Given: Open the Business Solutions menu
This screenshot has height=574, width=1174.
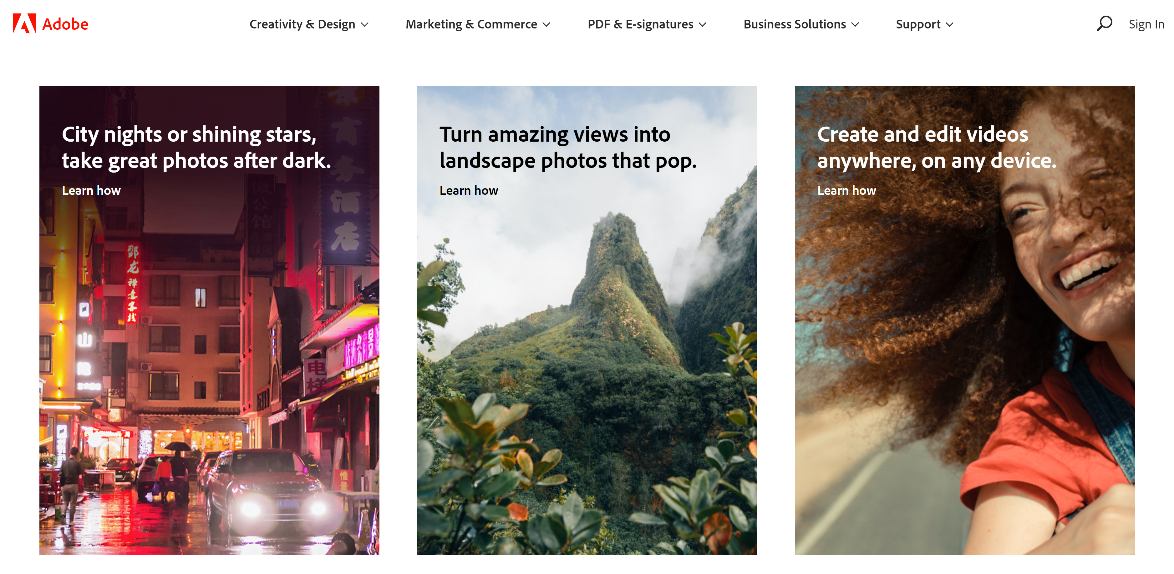Looking at the screenshot, I should pyautogui.click(x=794, y=24).
